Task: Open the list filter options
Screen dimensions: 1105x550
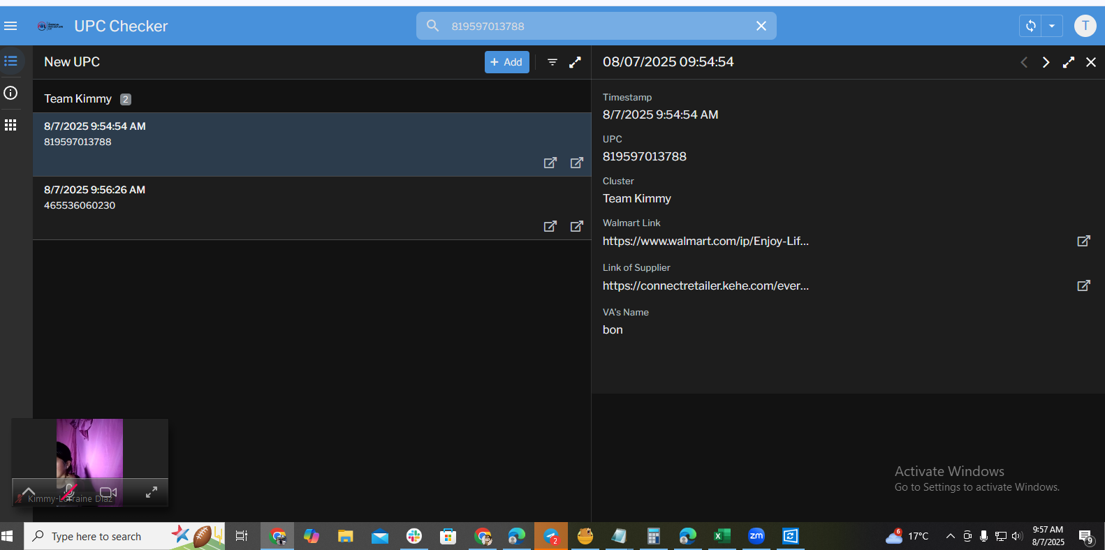Action: click(x=552, y=62)
